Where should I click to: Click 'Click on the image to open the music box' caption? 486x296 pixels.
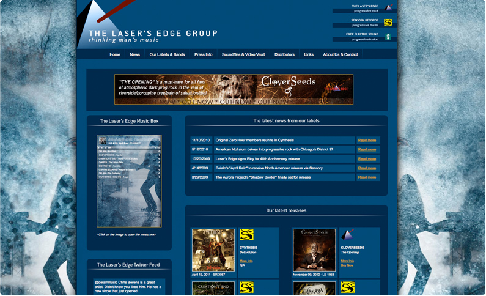[x=127, y=235]
